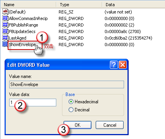Select the ShowEnvelope entry name
Image resolution: width=165 pixels, height=139 pixels.
[x=22, y=45]
